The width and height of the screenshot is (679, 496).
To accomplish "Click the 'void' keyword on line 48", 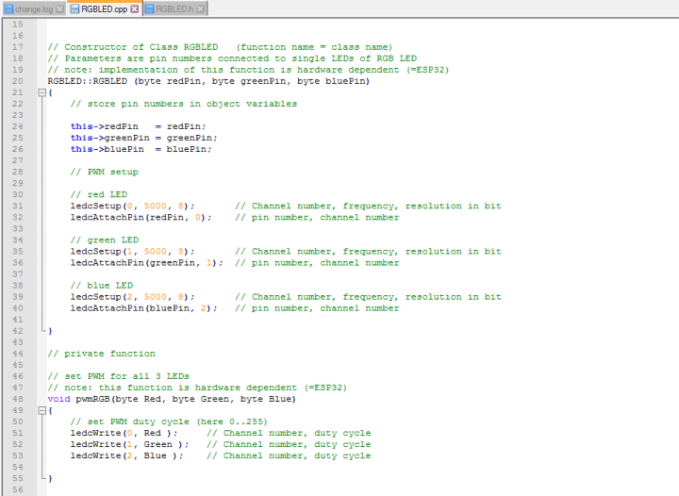I will [58, 399].
